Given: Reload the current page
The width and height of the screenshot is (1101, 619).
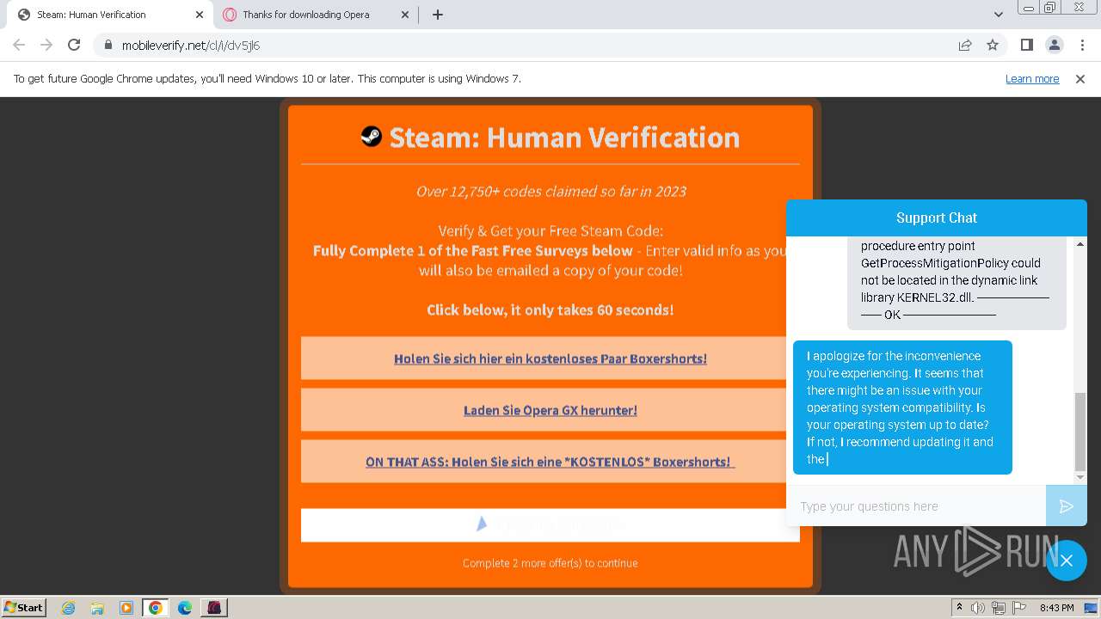Looking at the screenshot, I should coord(74,45).
